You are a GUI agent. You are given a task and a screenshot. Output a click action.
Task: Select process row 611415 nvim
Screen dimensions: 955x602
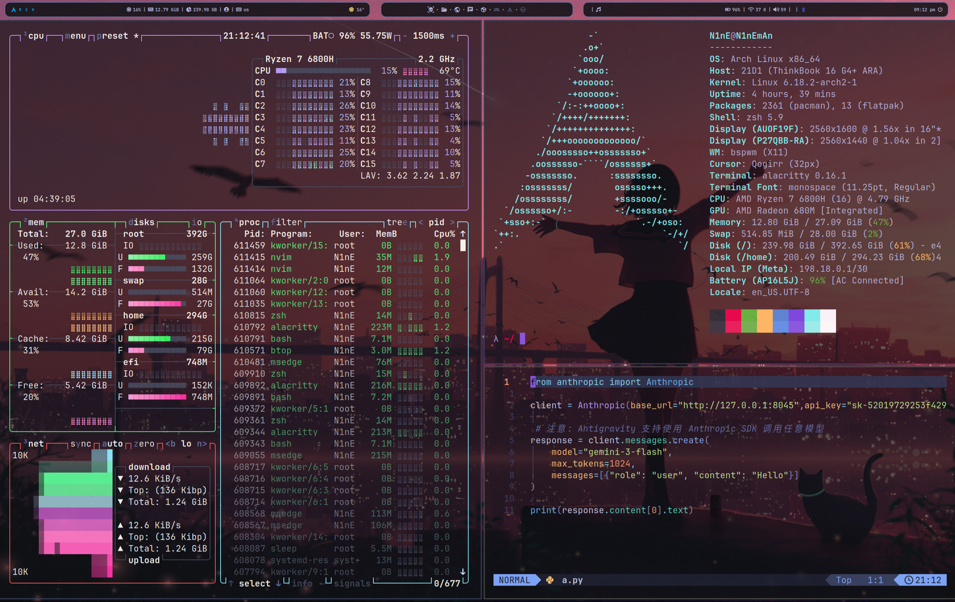click(x=342, y=257)
